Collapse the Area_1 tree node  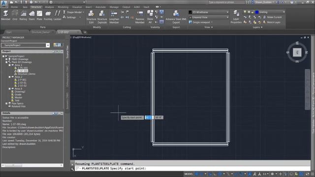(9, 65)
